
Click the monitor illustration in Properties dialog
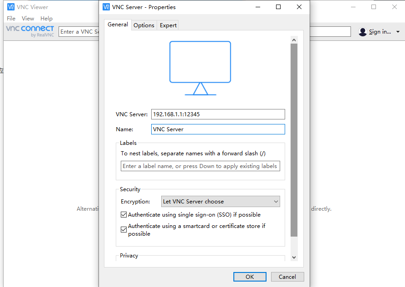click(200, 68)
